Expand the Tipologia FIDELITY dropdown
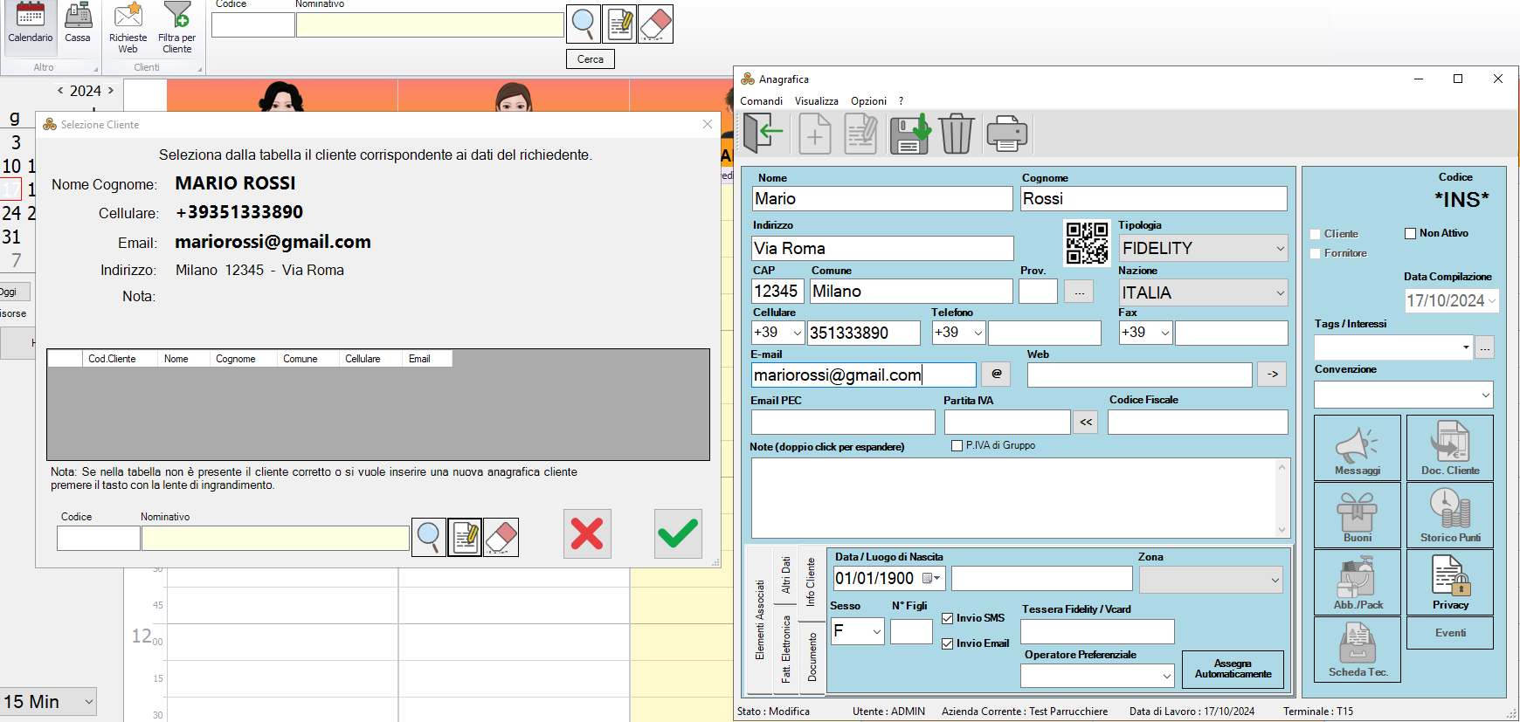1520x722 pixels. tap(1280, 249)
